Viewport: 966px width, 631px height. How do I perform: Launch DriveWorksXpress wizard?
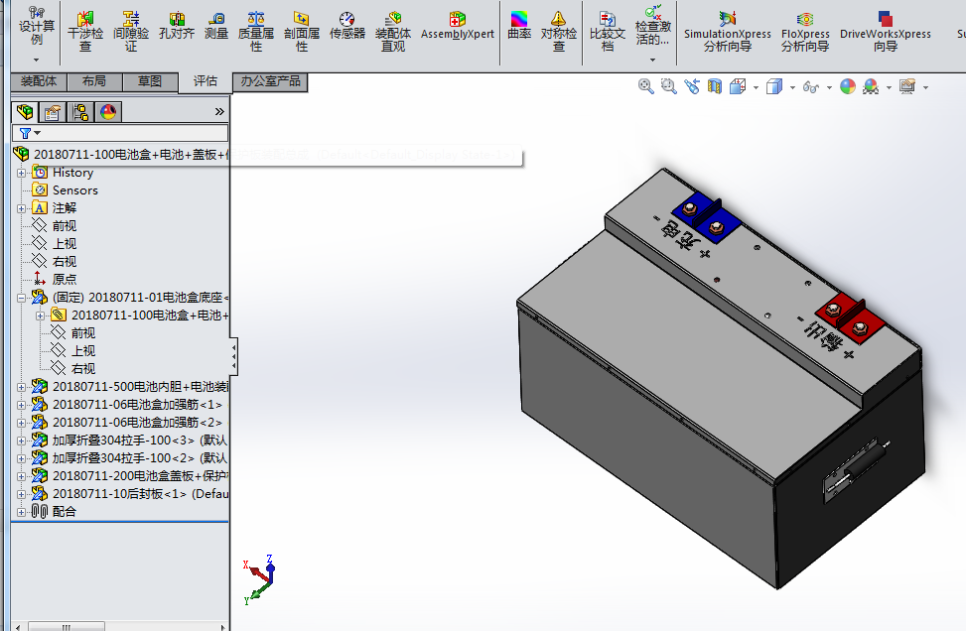pos(886,31)
